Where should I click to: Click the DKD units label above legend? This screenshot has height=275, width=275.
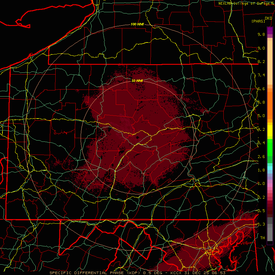coord(269,18)
